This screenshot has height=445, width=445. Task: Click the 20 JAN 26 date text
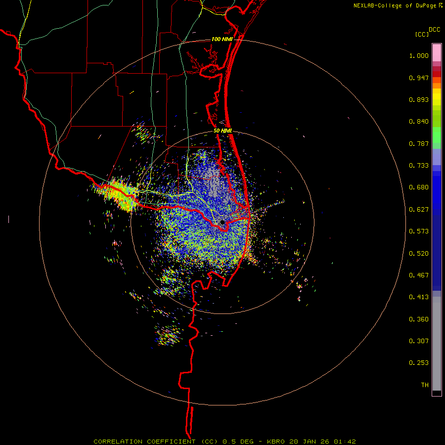[x=310, y=442]
